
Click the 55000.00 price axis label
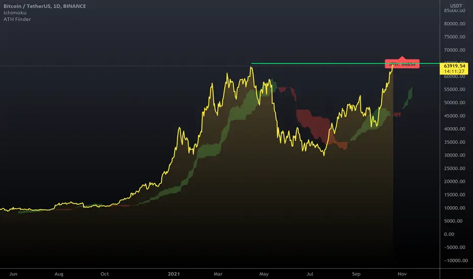click(454, 89)
